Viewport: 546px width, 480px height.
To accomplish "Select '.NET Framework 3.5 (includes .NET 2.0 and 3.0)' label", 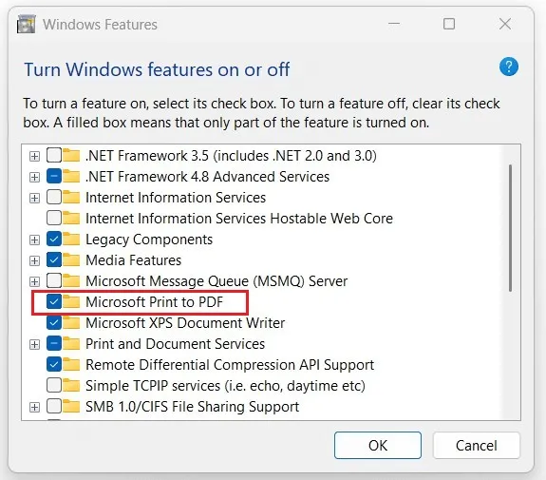I will 231,156.
